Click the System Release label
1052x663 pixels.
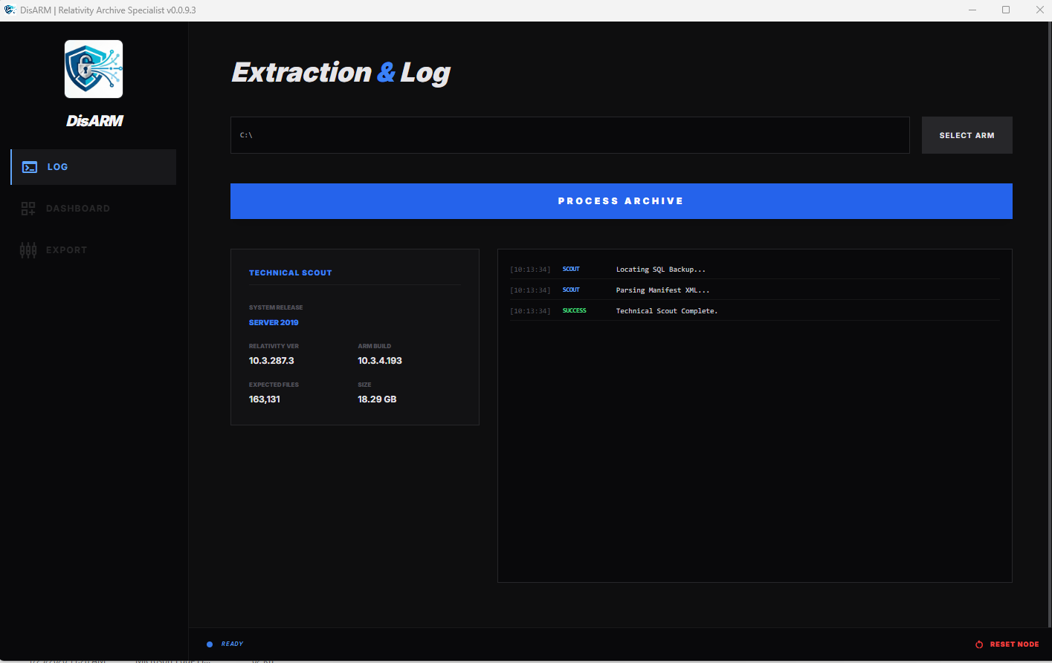[276, 307]
